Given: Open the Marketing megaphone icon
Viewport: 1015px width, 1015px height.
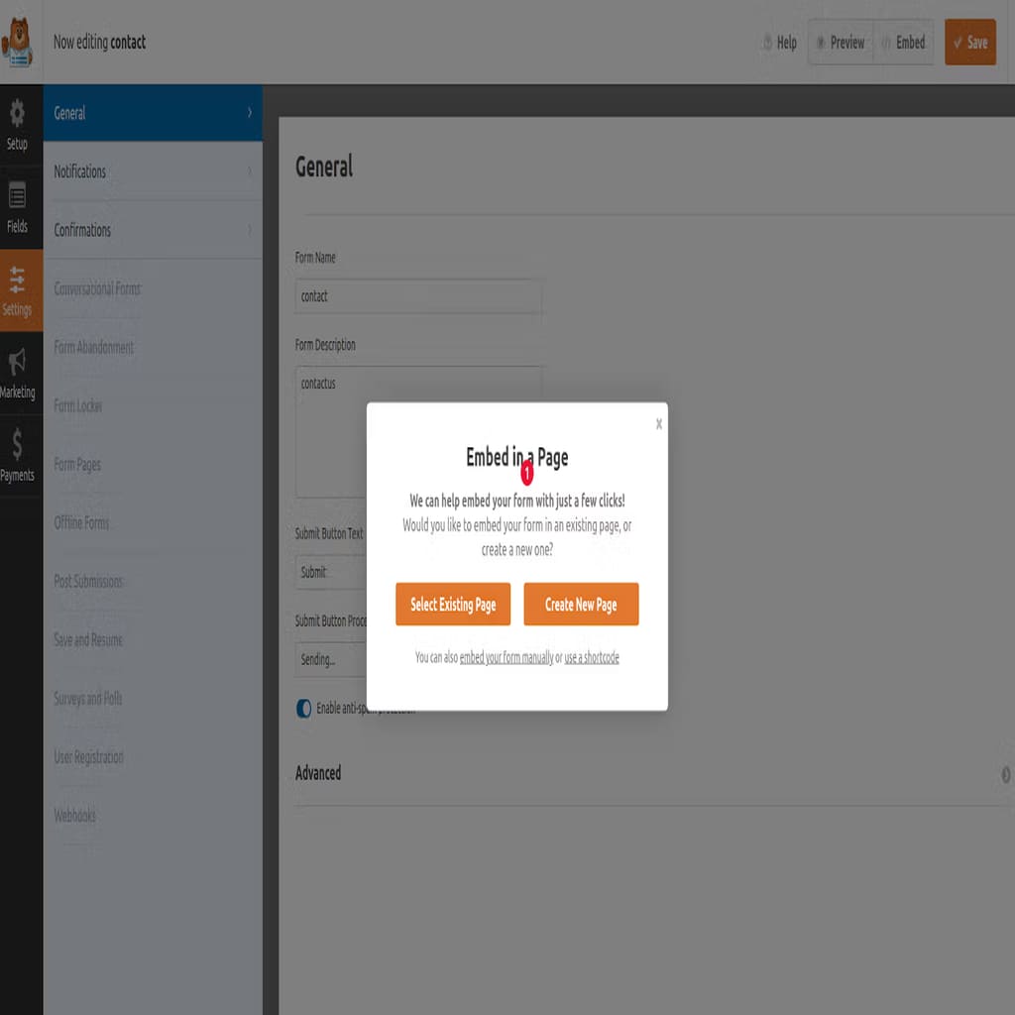Looking at the screenshot, I should pyautogui.click(x=18, y=361).
